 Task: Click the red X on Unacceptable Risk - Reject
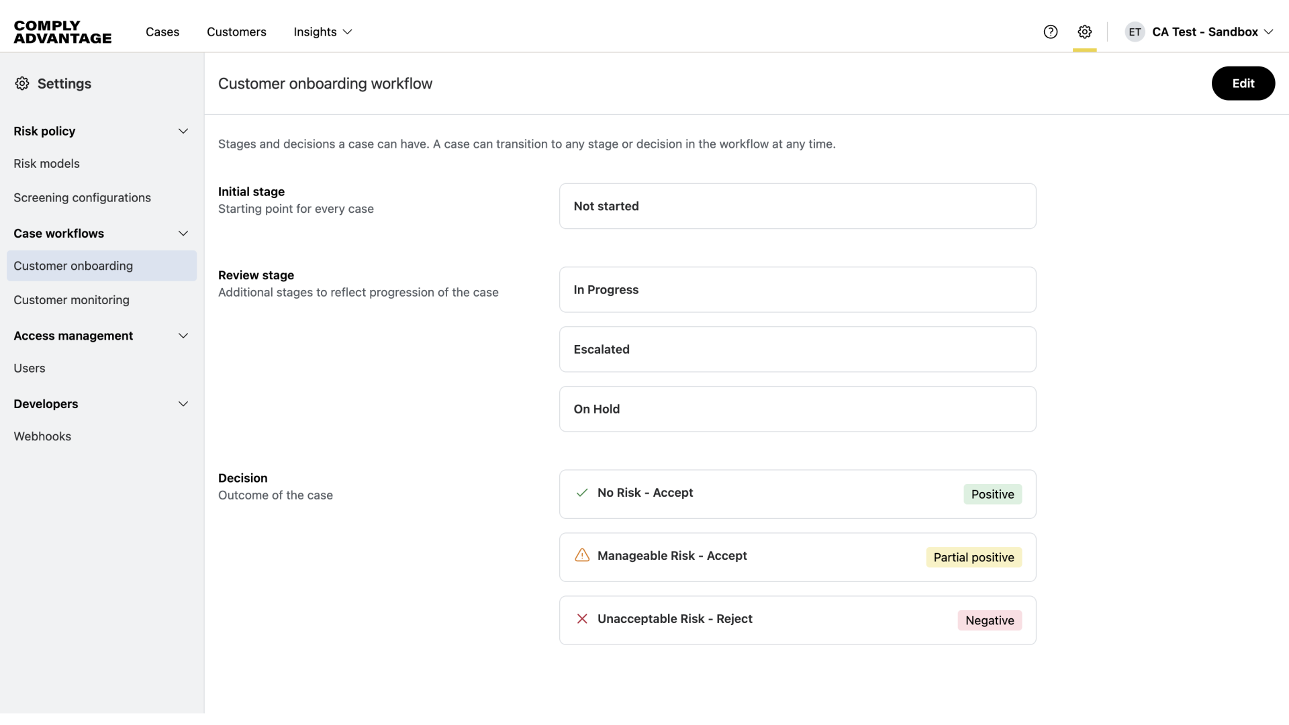click(x=582, y=619)
